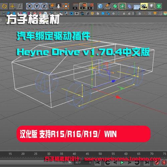Jump to the previous keyframe
Screen dimensions: 167x167
pyautogui.click(x=108, y=163)
